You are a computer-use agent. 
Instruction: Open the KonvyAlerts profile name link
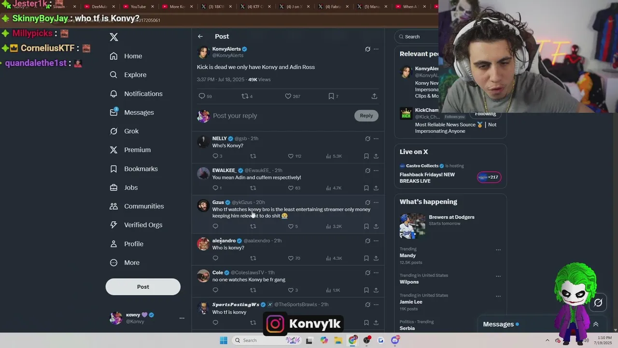[x=226, y=49]
